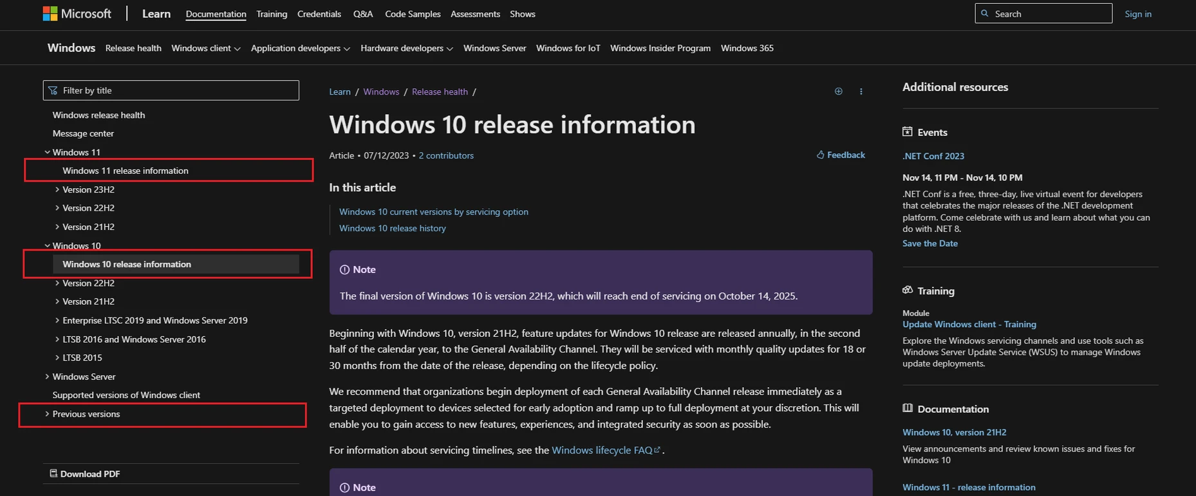Open the Training menu item
The height and width of the screenshot is (496, 1196).
[272, 14]
